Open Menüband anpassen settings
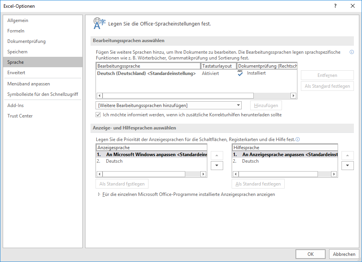The image size is (362, 262). click(x=43, y=84)
